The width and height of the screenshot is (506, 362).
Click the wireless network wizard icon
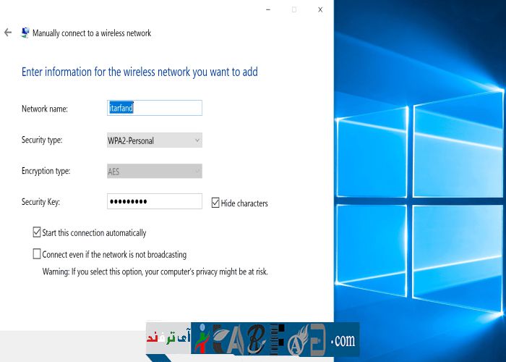[x=25, y=33]
